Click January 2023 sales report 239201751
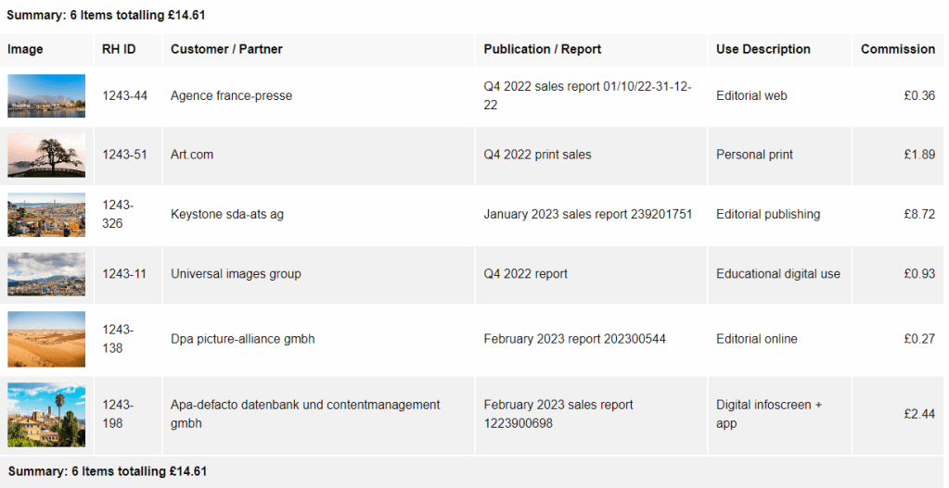 point(587,214)
